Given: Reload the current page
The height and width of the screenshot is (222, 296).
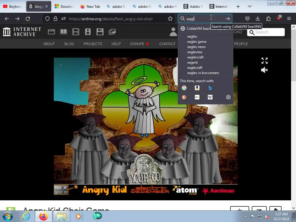Looking at the screenshot, I should pyautogui.click(x=28, y=19).
